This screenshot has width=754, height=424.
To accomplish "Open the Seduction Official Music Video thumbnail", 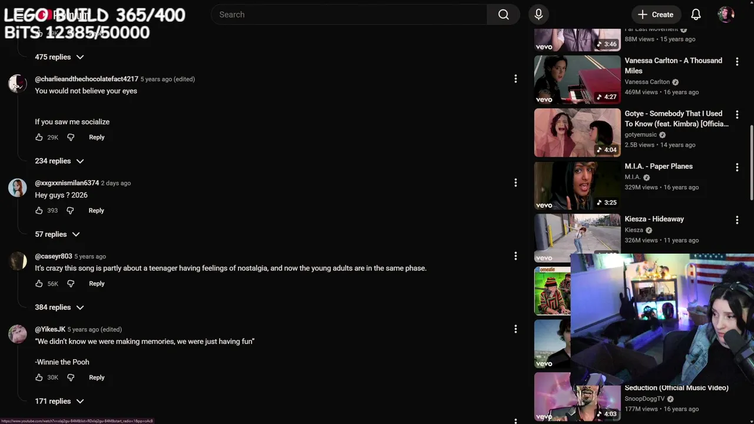I will pos(577,396).
